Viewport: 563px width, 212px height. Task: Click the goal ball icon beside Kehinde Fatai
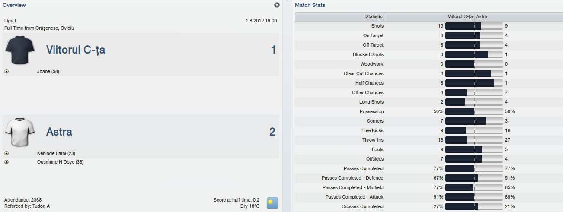[6, 153]
